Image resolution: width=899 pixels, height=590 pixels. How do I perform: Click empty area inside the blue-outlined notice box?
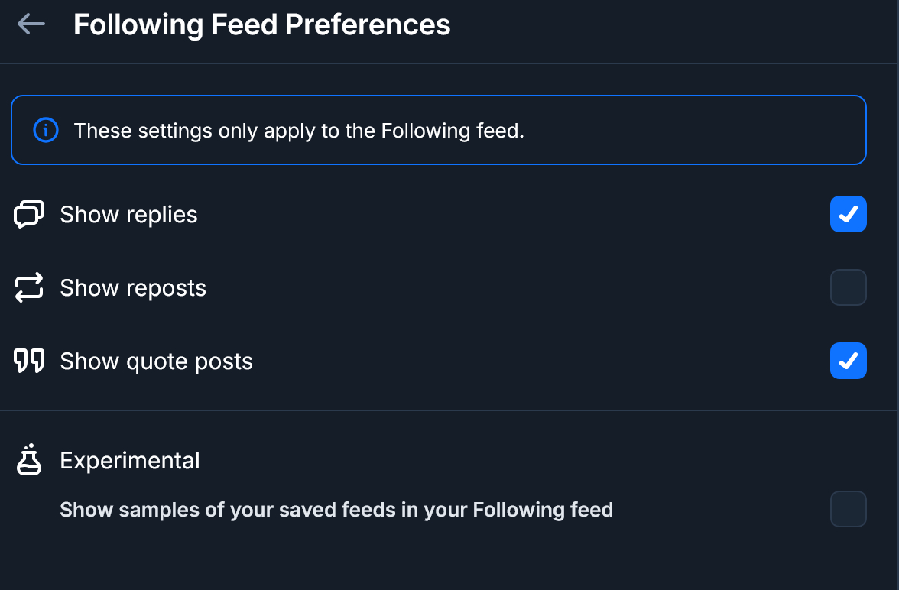point(688,131)
